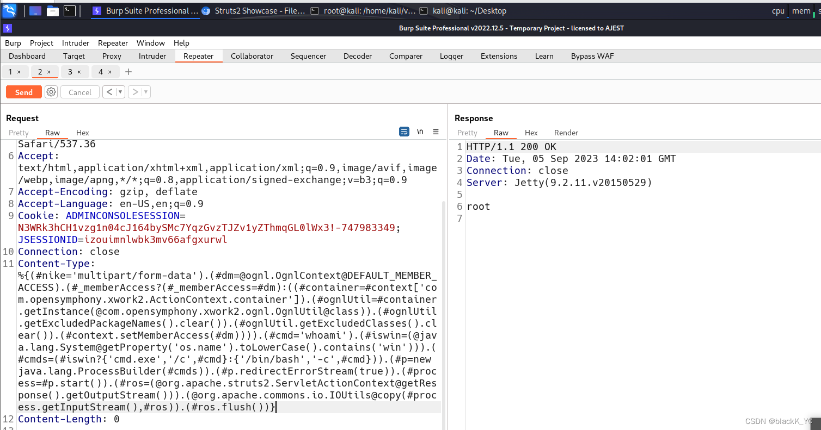Viewport: 821px width, 430px height.
Task: Select the Hex view in Request panel
Action: point(83,133)
